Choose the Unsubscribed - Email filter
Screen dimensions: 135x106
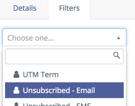(64, 90)
